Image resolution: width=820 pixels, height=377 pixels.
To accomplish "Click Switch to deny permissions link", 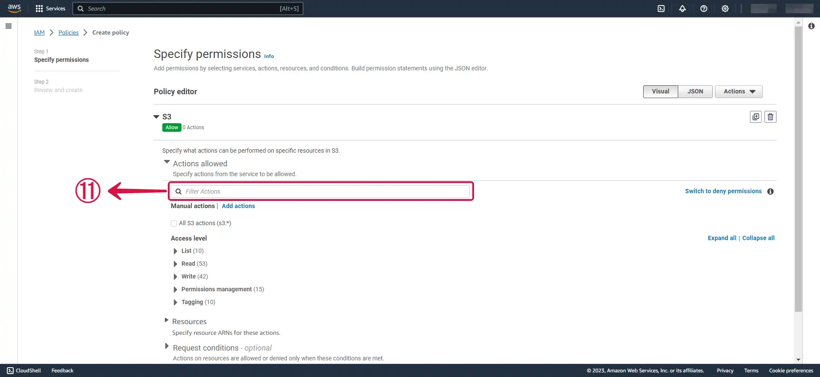I will coord(723,191).
